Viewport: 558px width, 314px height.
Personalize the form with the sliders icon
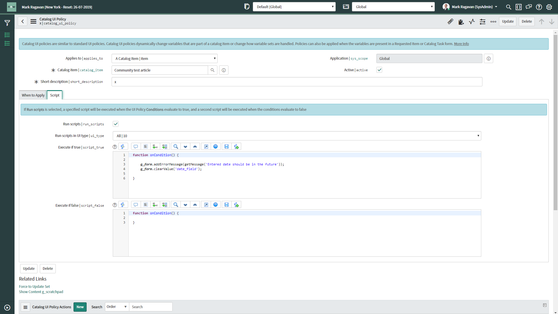(482, 22)
